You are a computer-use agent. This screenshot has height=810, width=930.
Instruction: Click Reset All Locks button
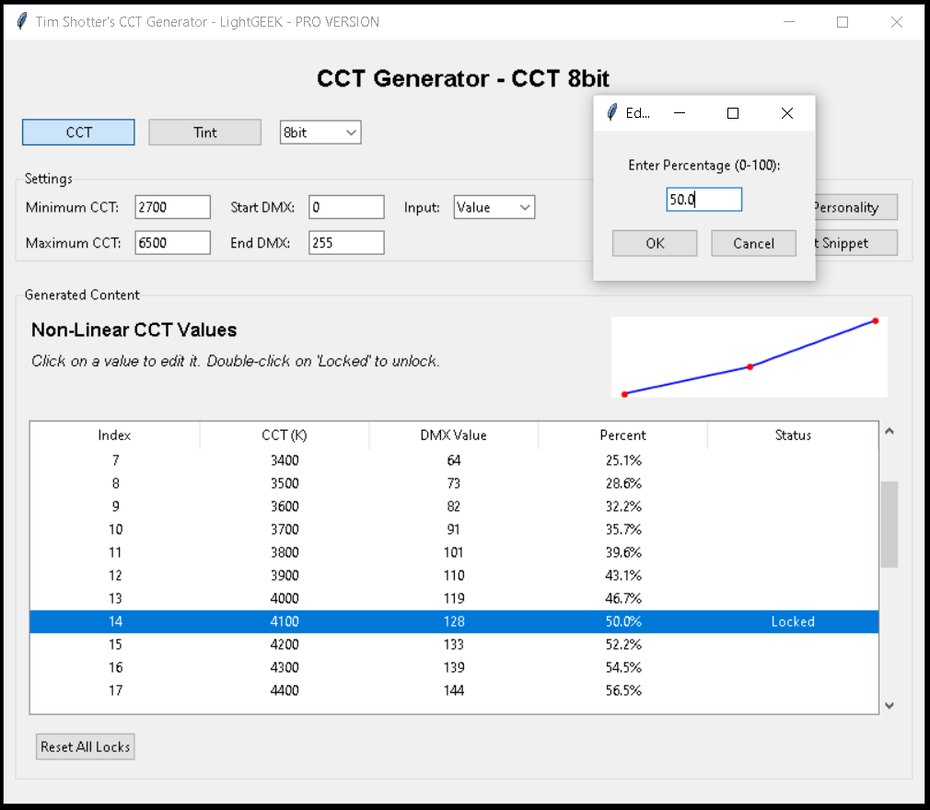[86, 746]
